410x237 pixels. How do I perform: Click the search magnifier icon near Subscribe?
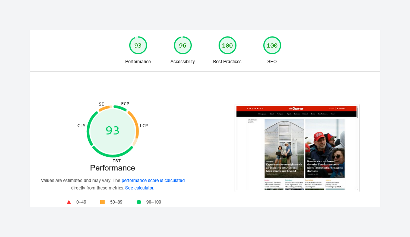point(333,108)
